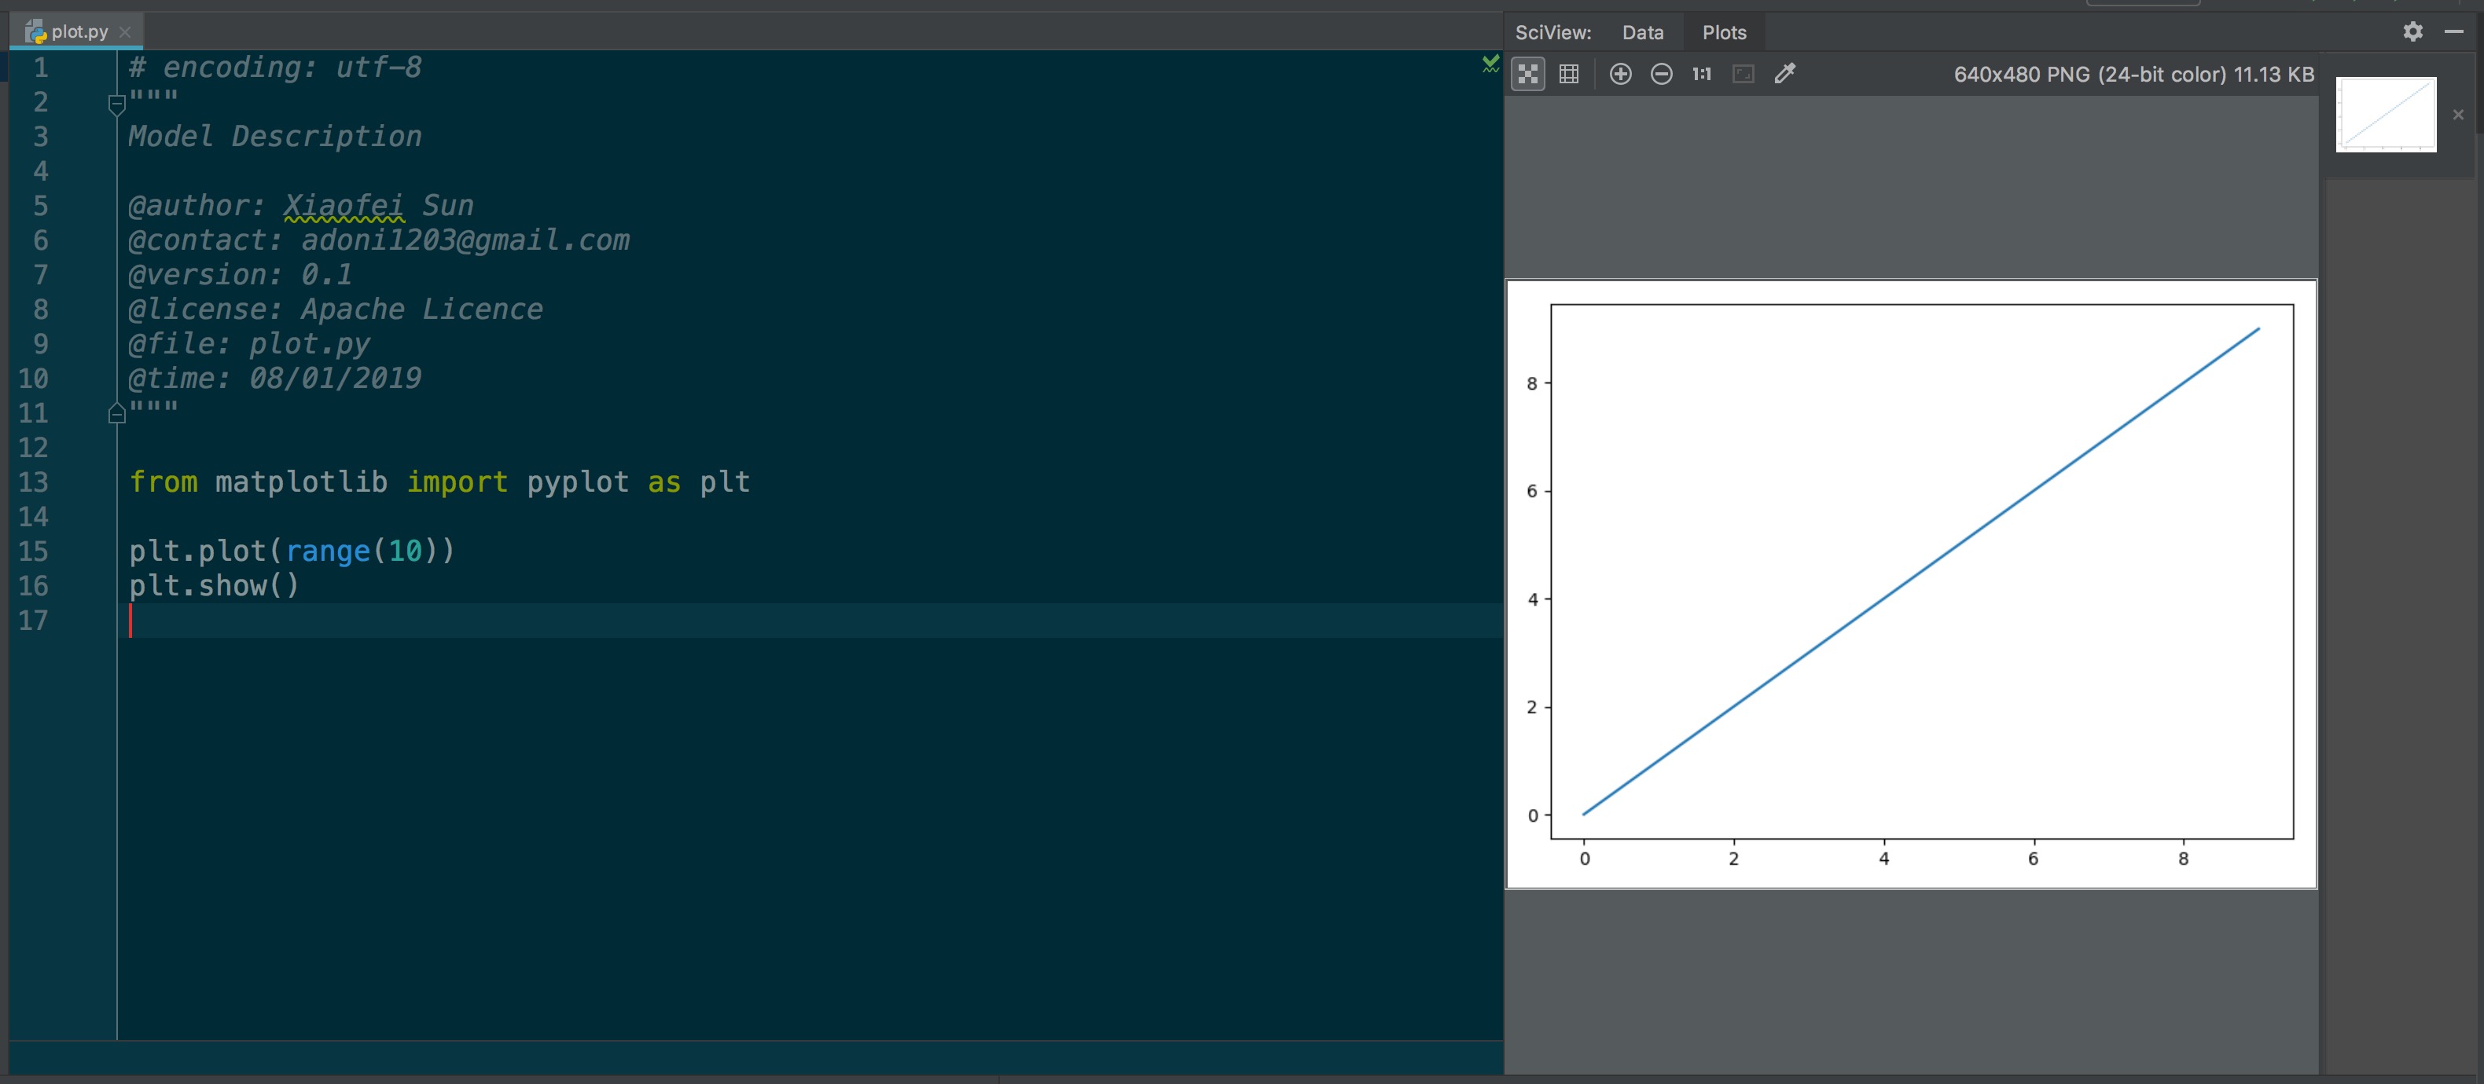Open SciView settings gear menu
The height and width of the screenshot is (1084, 2484).
click(x=2412, y=31)
